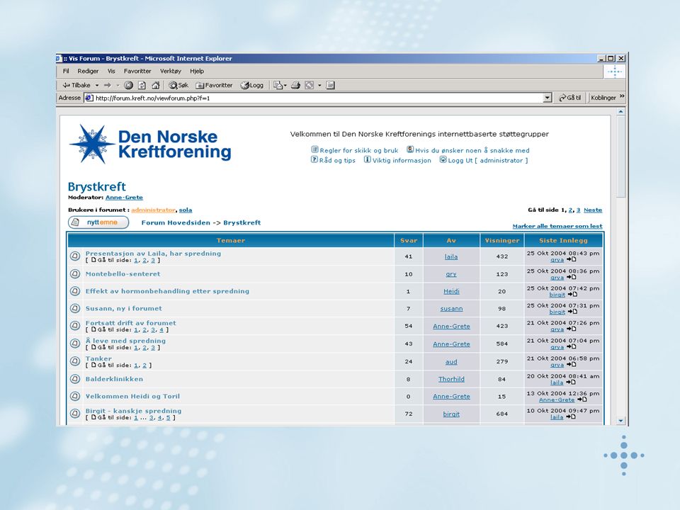
Task: Click the Edit page toolbar icon
Action: [331, 86]
